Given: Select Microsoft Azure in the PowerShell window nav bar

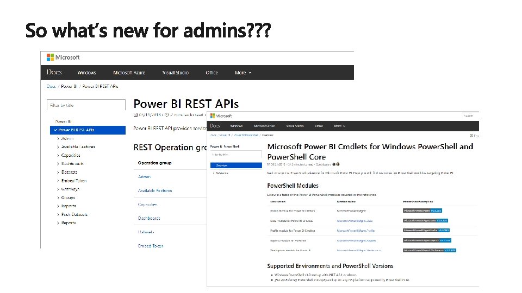Looking at the screenshot, I should point(264,126).
